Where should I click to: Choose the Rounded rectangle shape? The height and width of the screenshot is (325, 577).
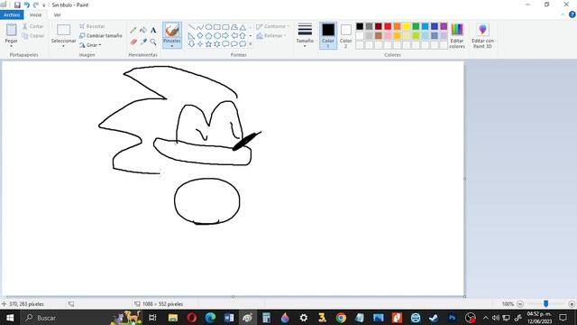(225, 27)
